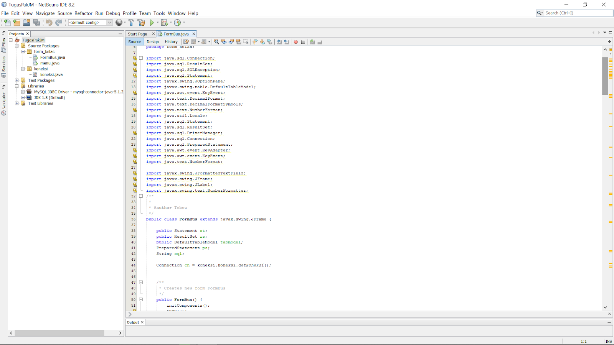614x345 pixels.
Task: Click the Find Selection magnifier icon
Action: 216,42
